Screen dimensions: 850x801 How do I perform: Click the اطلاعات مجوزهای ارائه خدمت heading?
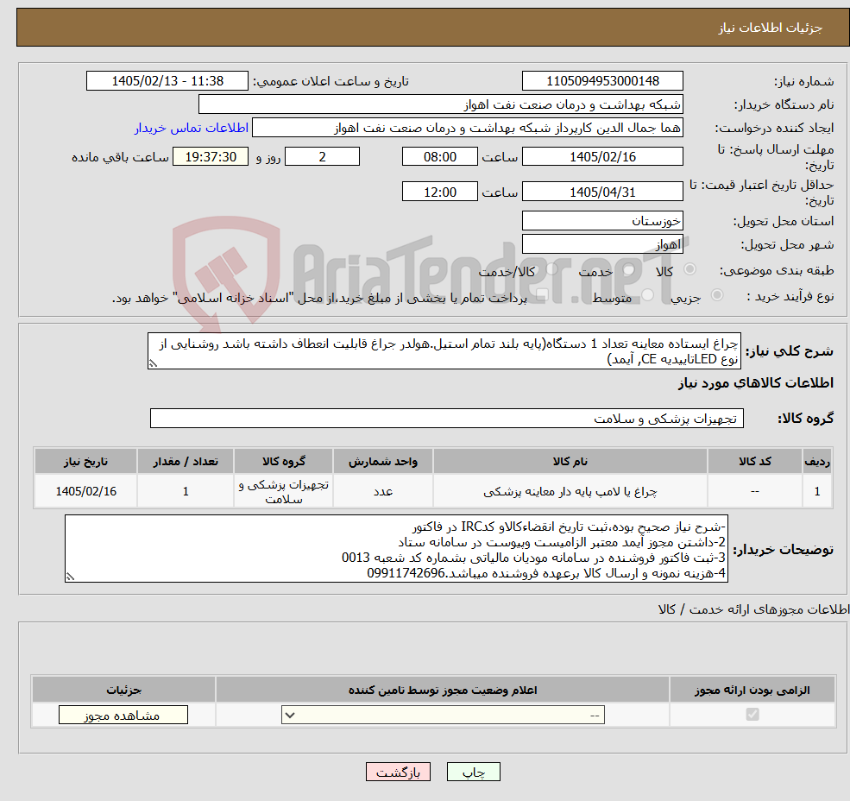(753, 609)
